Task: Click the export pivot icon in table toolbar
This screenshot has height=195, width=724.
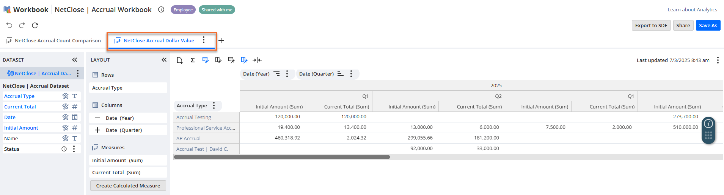Action: point(180,60)
